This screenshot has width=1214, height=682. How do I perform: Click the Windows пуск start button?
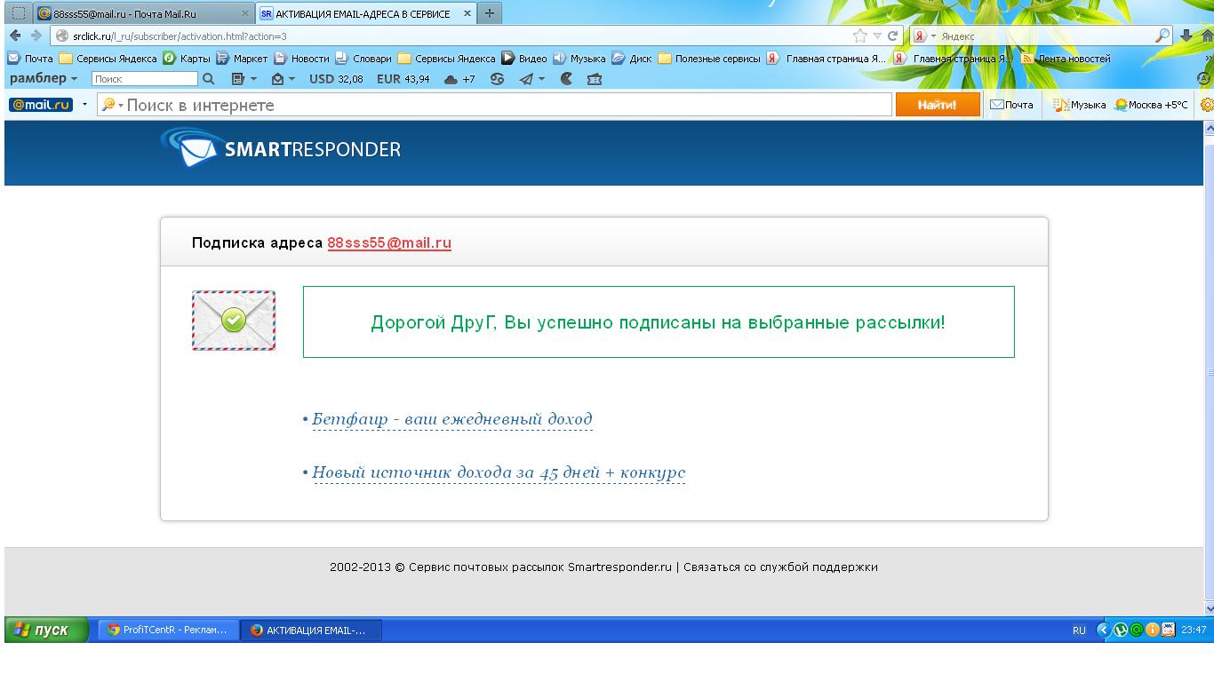46,630
